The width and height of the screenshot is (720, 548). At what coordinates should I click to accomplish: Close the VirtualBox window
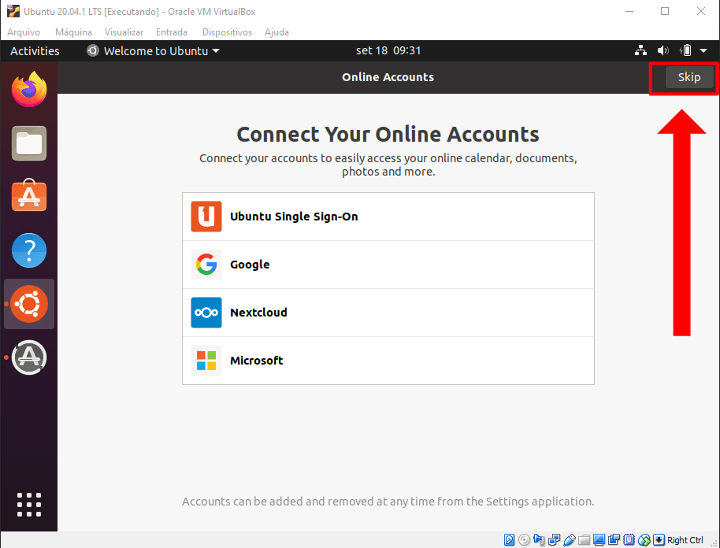(x=701, y=12)
